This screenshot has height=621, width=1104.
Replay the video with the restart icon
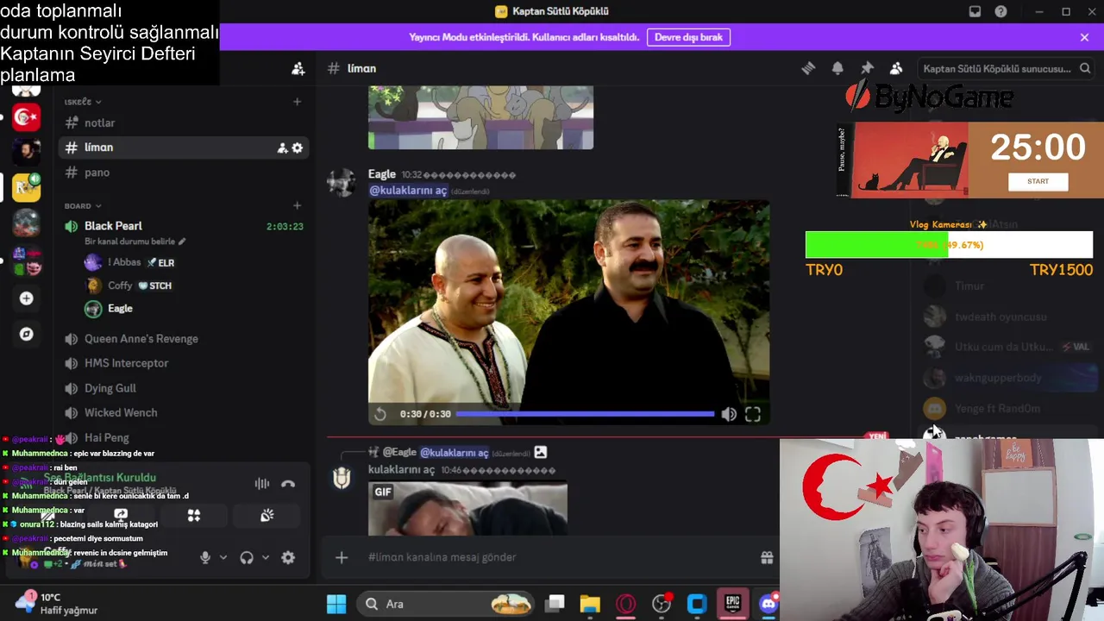380,414
